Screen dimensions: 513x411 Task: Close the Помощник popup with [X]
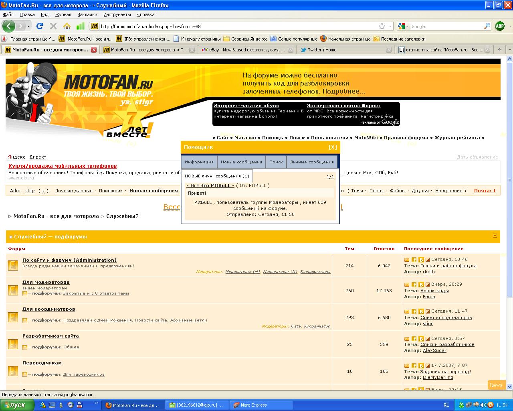coord(333,147)
